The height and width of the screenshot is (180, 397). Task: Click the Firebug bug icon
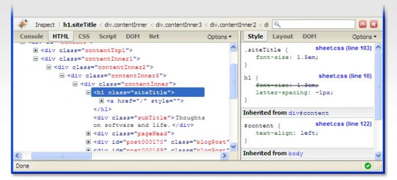pyautogui.click(x=23, y=24)
